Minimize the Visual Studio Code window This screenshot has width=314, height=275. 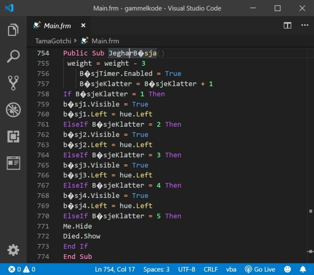253,8
